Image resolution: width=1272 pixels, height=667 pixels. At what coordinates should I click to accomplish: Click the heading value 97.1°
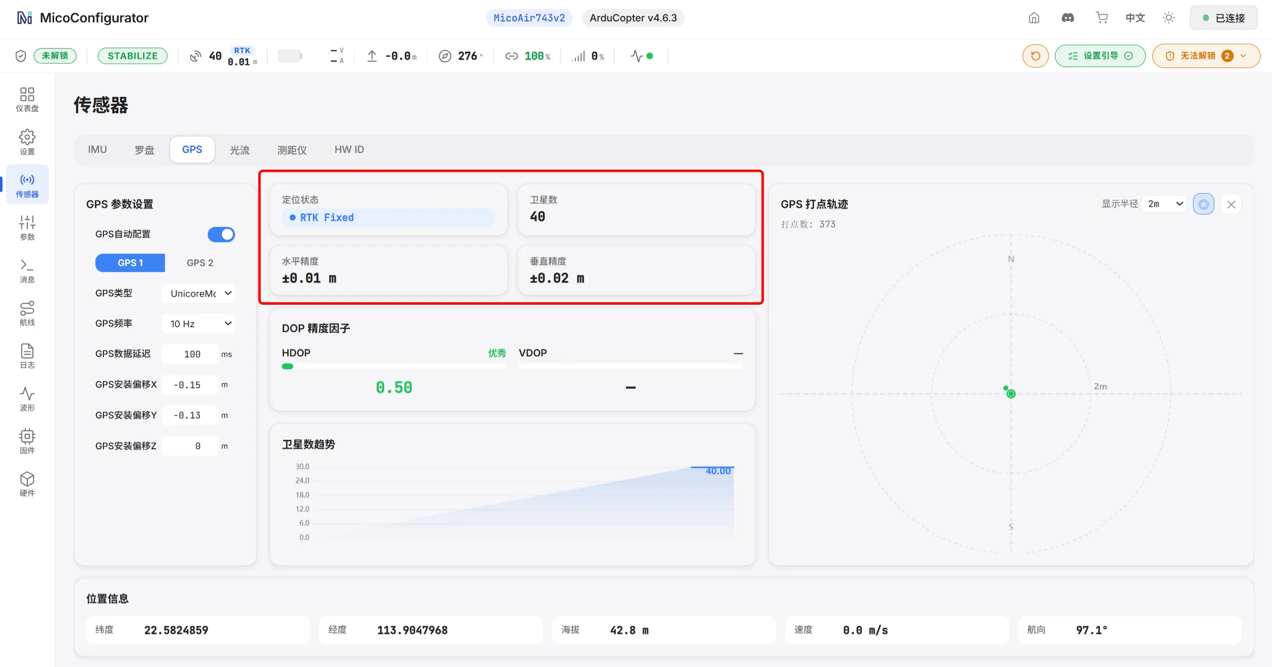[1092, 630]
